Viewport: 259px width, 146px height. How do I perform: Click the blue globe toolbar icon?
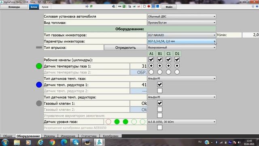coord(114,6)
